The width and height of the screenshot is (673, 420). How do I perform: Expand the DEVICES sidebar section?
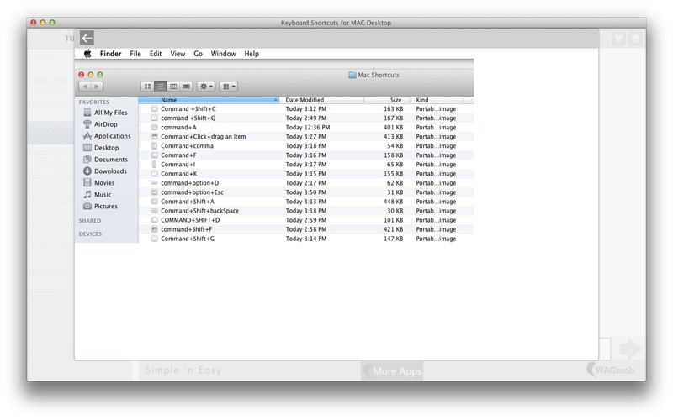[90, 234]
